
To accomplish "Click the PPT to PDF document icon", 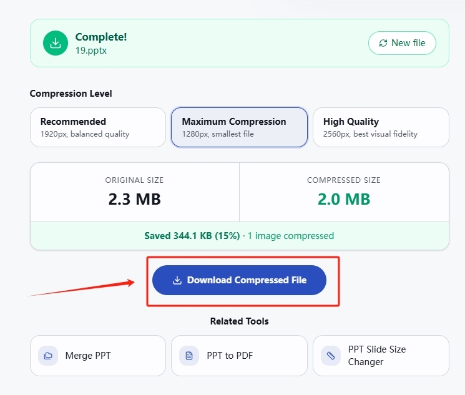I will [189, 356].
